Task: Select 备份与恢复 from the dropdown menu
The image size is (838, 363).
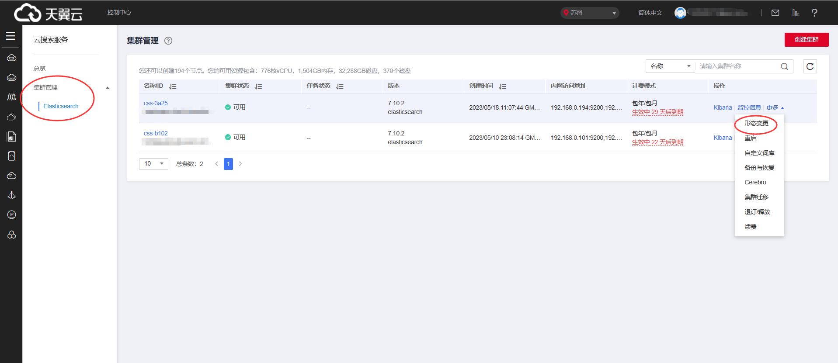Action: 759,168
